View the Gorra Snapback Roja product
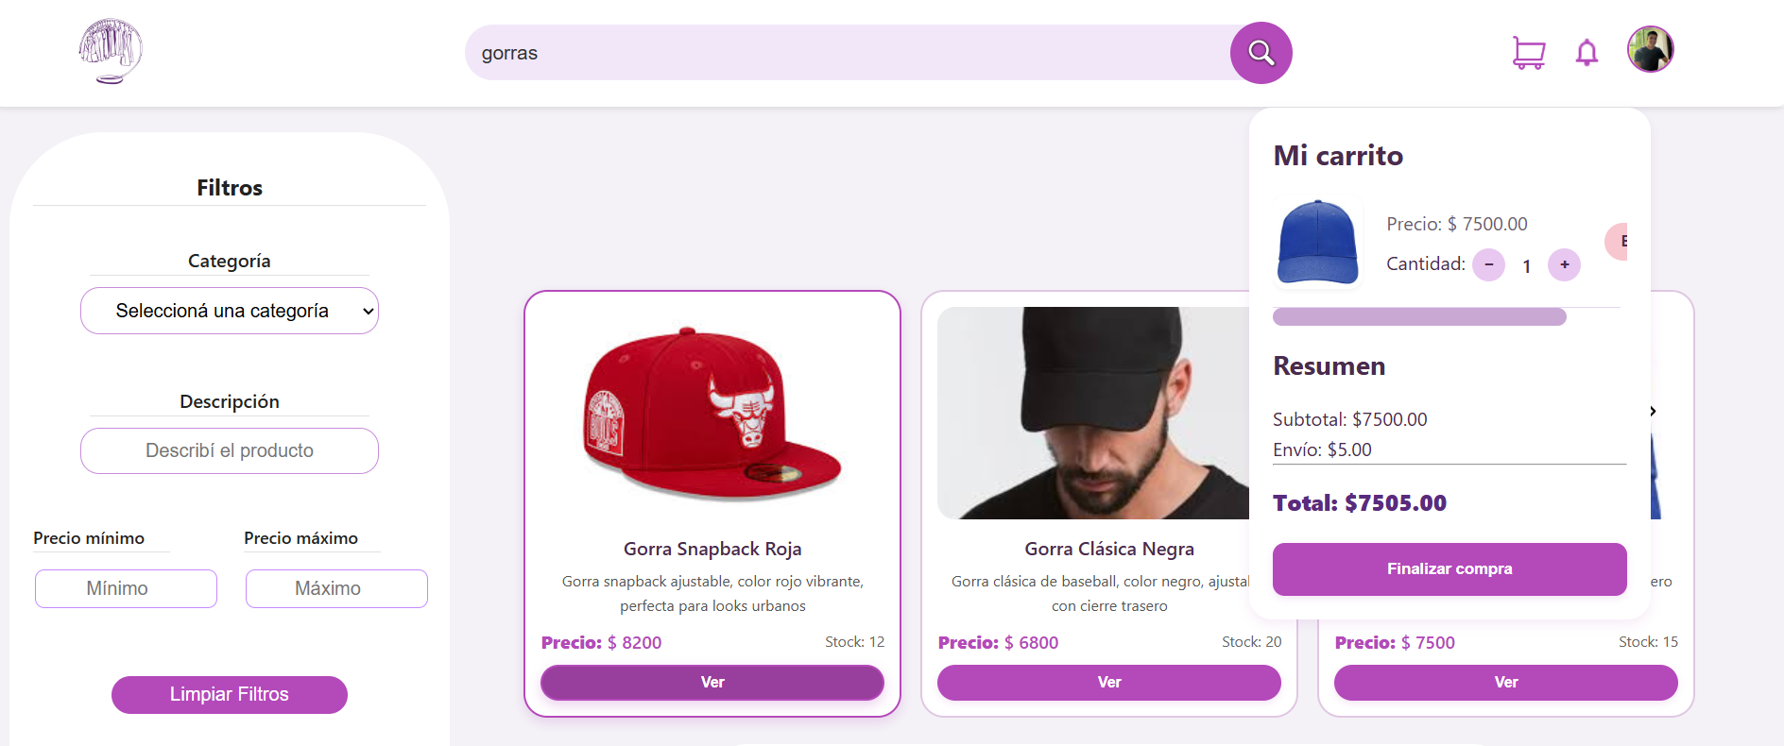The image size is (1784, 746). 712,683
